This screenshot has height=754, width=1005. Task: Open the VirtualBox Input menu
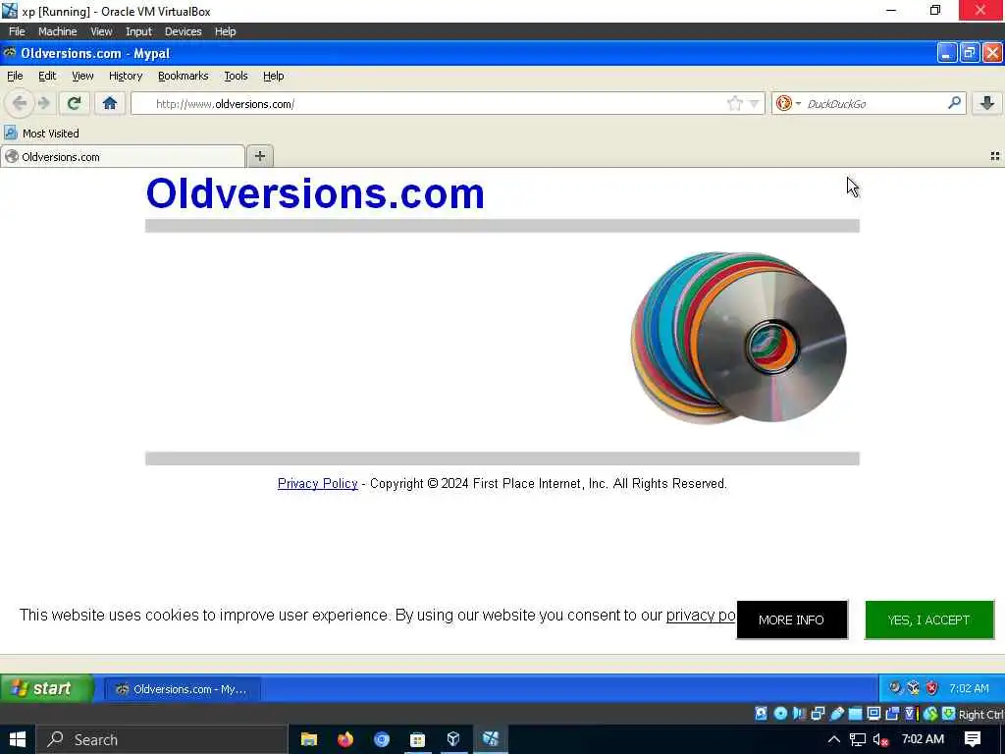(x=138, y=31)
